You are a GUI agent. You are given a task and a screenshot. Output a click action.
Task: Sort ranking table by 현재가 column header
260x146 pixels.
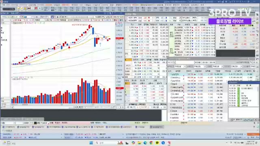pos(188,71)
